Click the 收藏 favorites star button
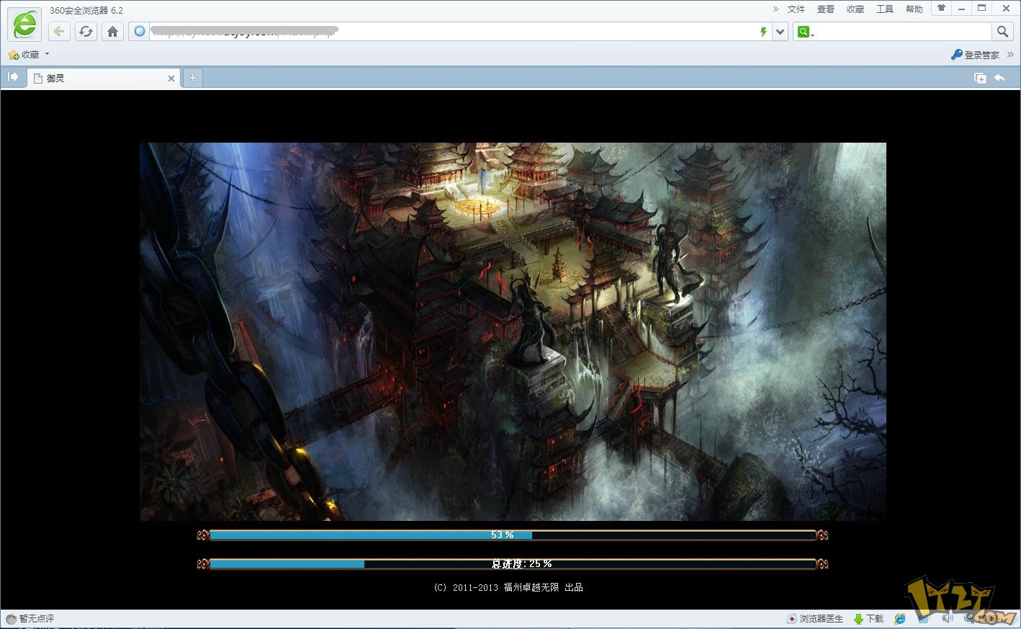The image size is (1021, 629). (x=24, y=55)
